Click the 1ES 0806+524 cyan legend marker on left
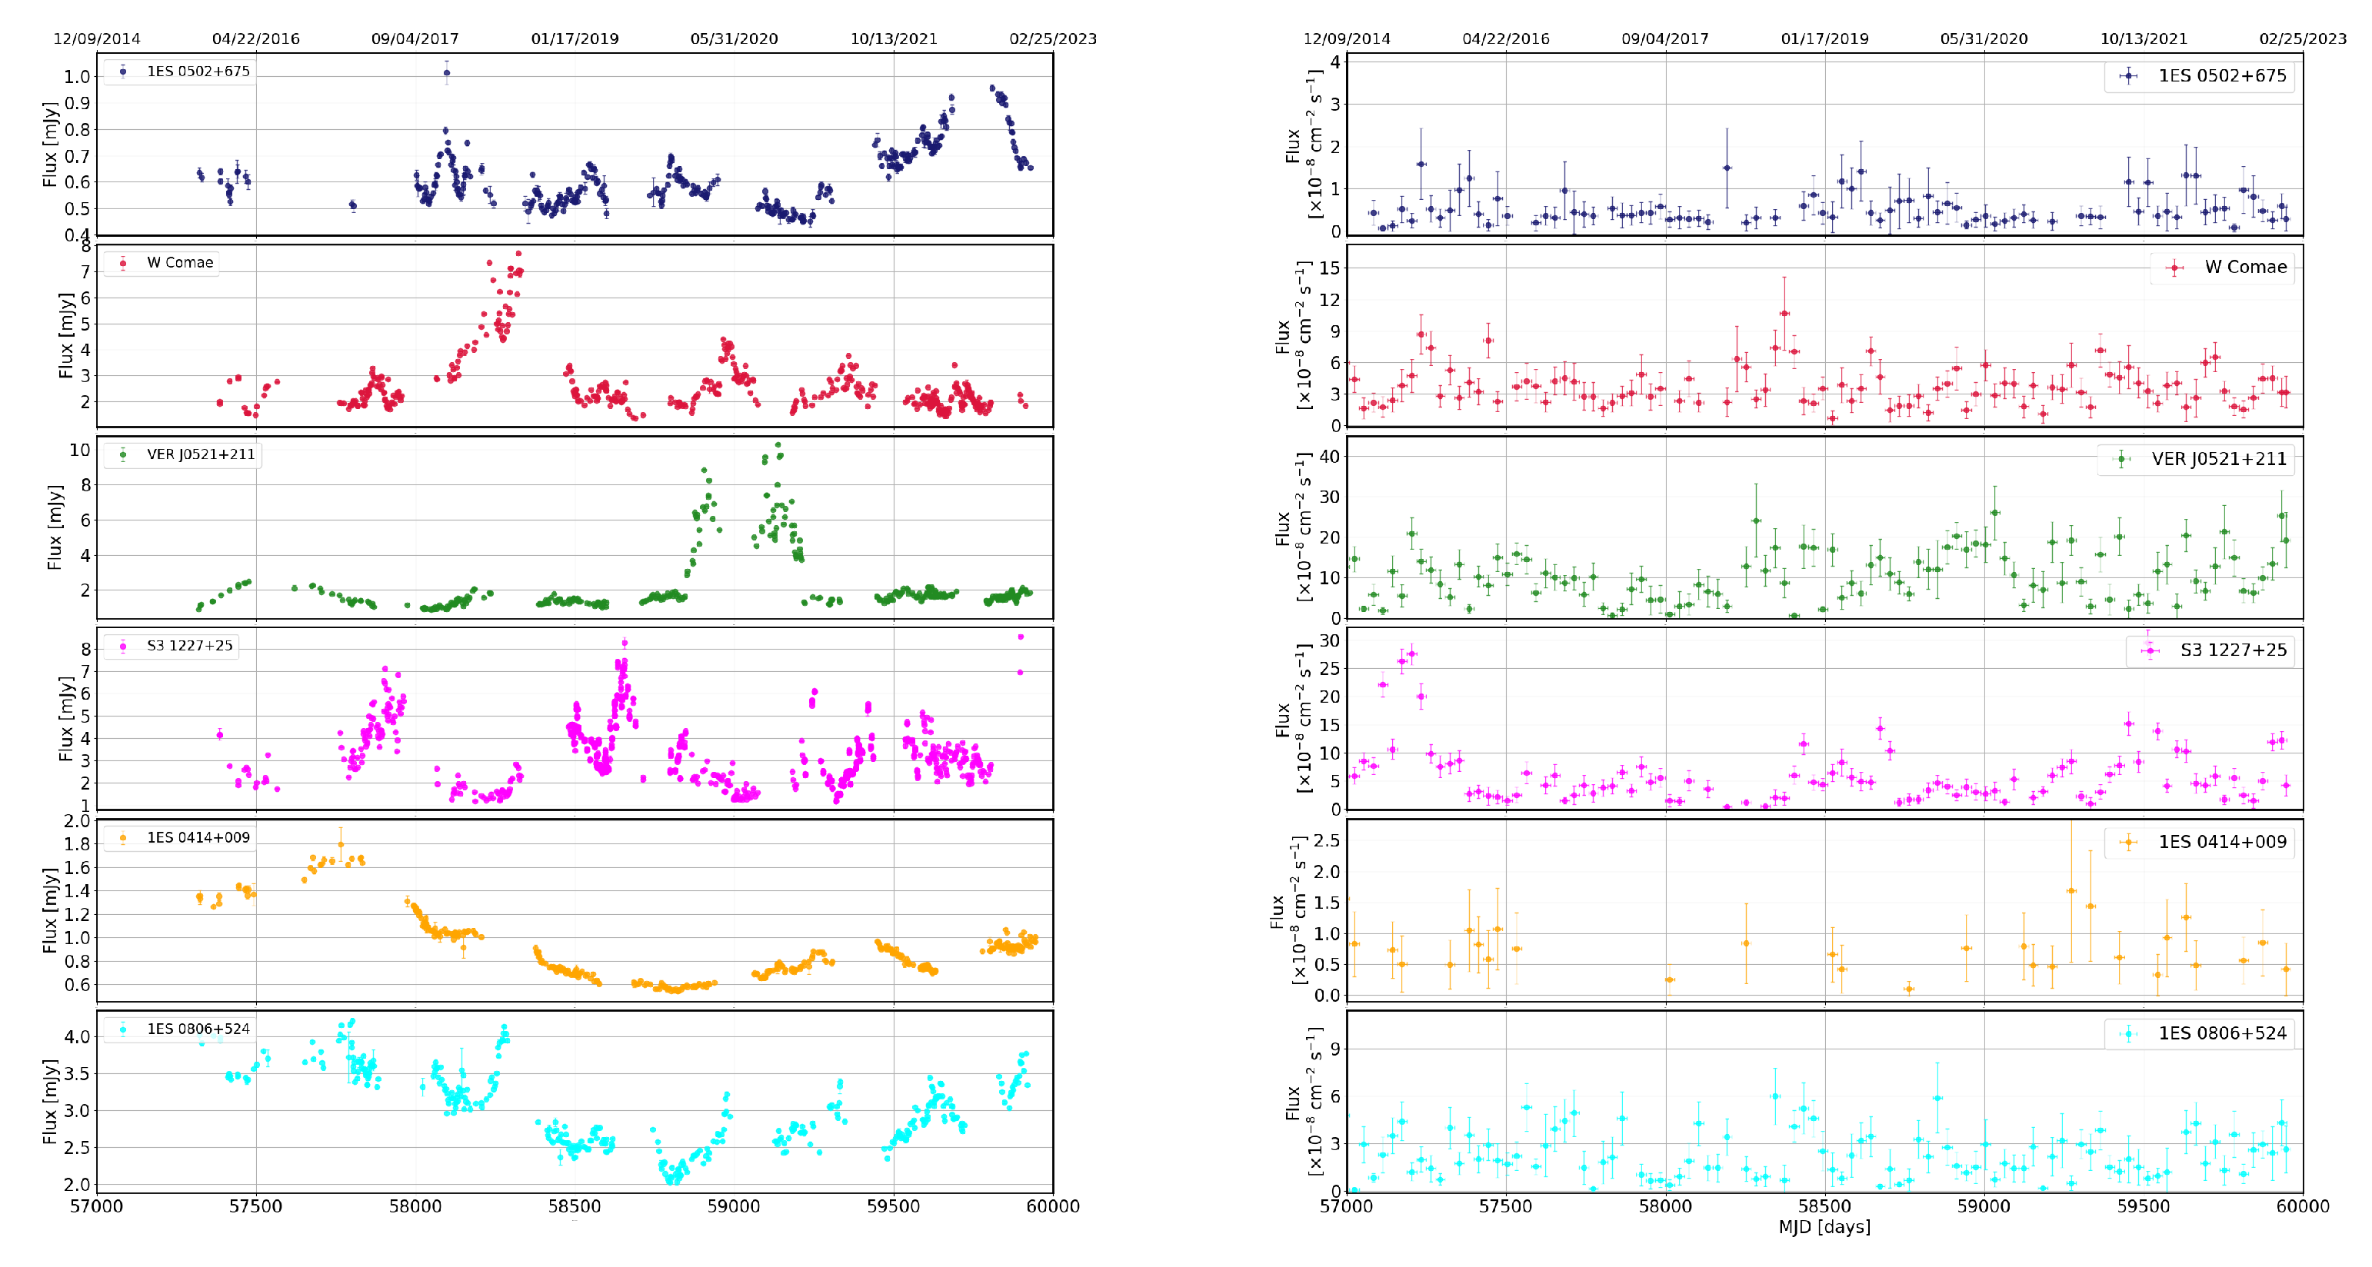2372x1267 pixels. pyautogui.click(x=122, y=1029)
